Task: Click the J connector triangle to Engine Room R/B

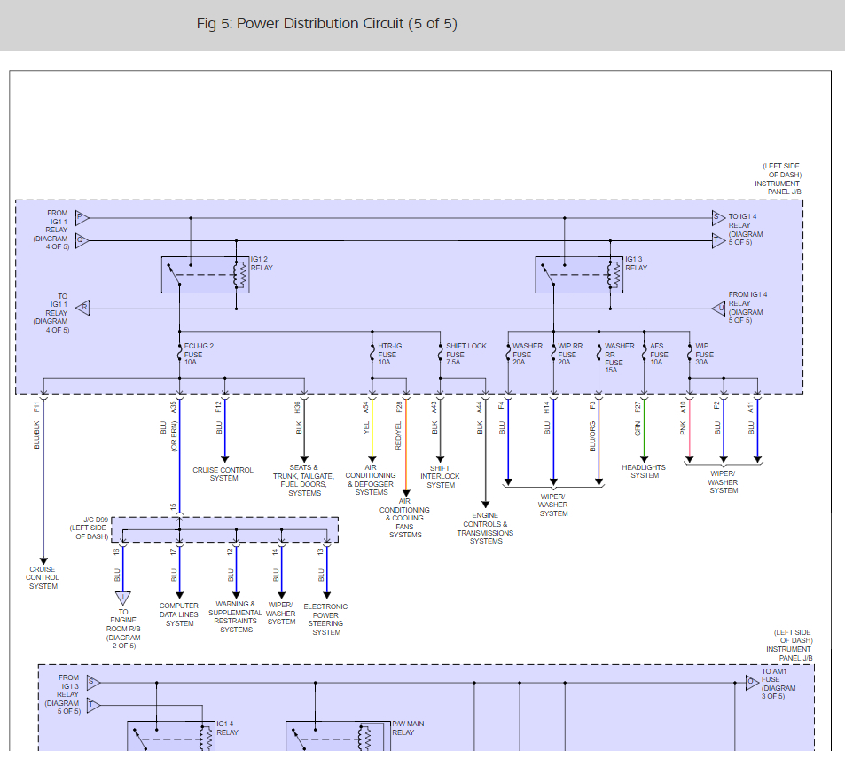Action: coord(122,597)
